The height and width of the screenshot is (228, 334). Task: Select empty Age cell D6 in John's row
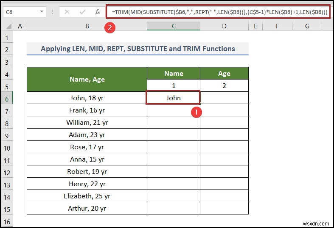pos(225,98)
